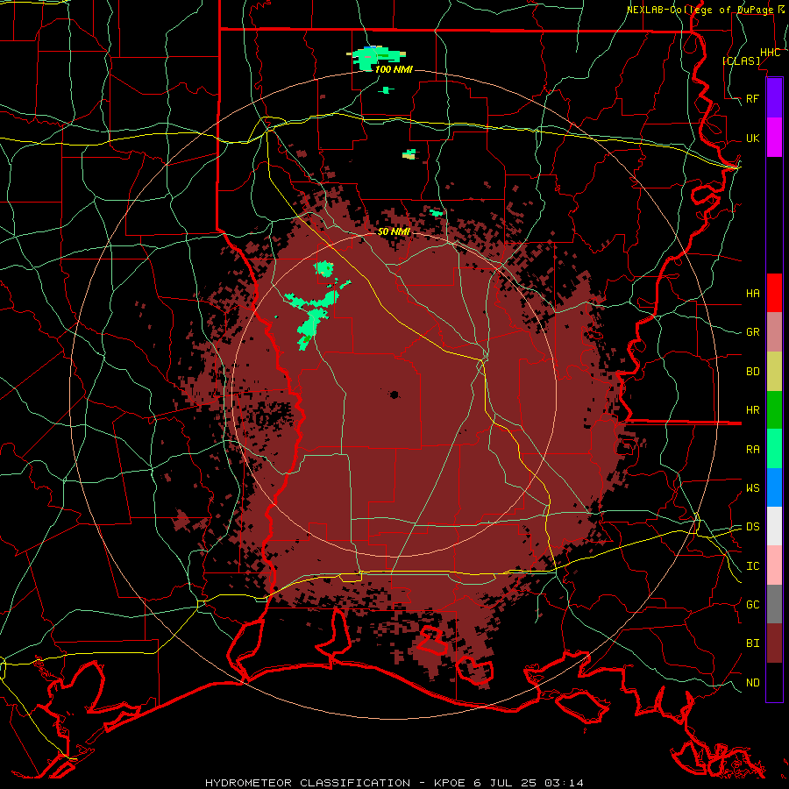Click the red HA legend color swatch

pos(774,293)
